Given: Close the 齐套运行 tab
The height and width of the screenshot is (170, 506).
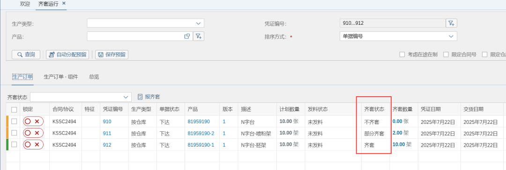Looking at the screenshot, I should point(64,3).
